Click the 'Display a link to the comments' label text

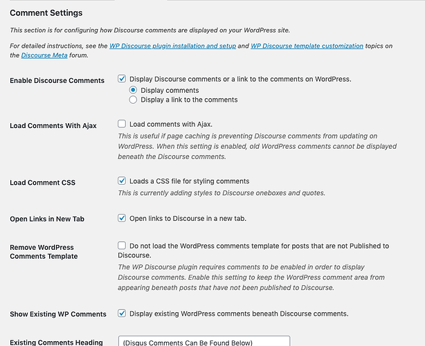point(189,100)
